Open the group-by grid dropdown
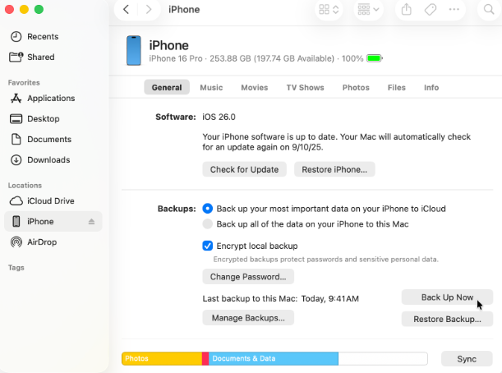Screen dimensions: 502x373 tap(368, 10)
